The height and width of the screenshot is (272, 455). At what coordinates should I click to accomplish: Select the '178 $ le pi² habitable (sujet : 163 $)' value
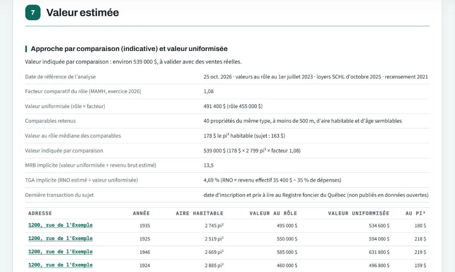coord(245,136)
